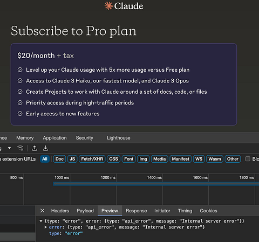Close the request details panel
Screen dimensions: 259x242
pos(42,211)
